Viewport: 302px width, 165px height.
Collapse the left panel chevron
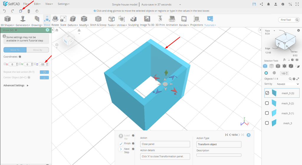tap(53, 30)
